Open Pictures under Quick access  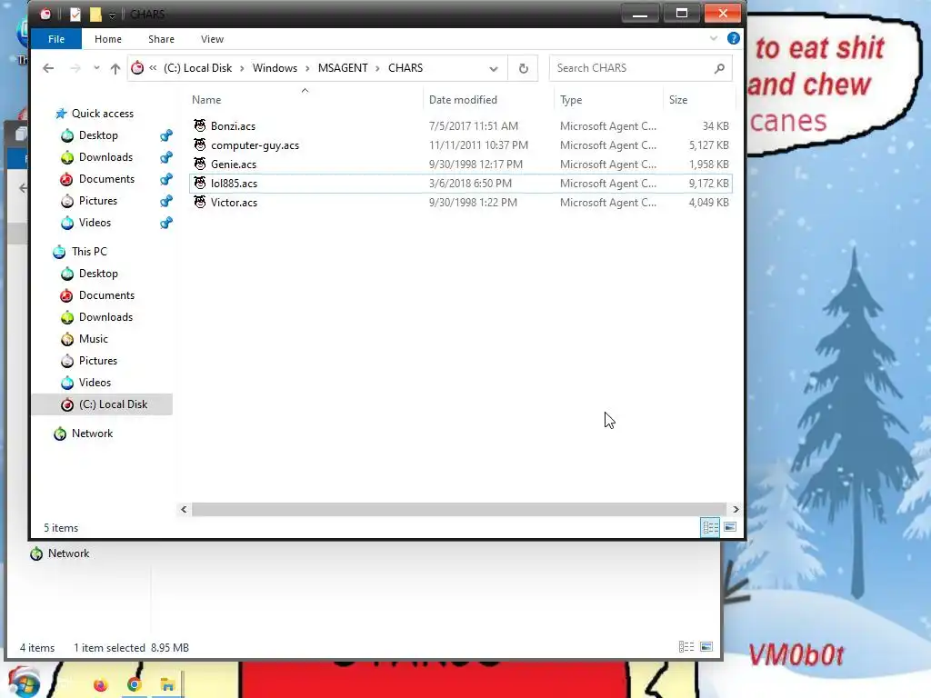click(98, 201)
